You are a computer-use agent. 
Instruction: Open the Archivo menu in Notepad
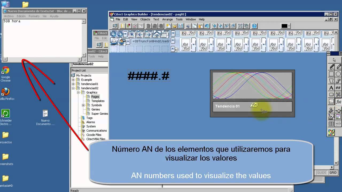[x=9, y=16]
